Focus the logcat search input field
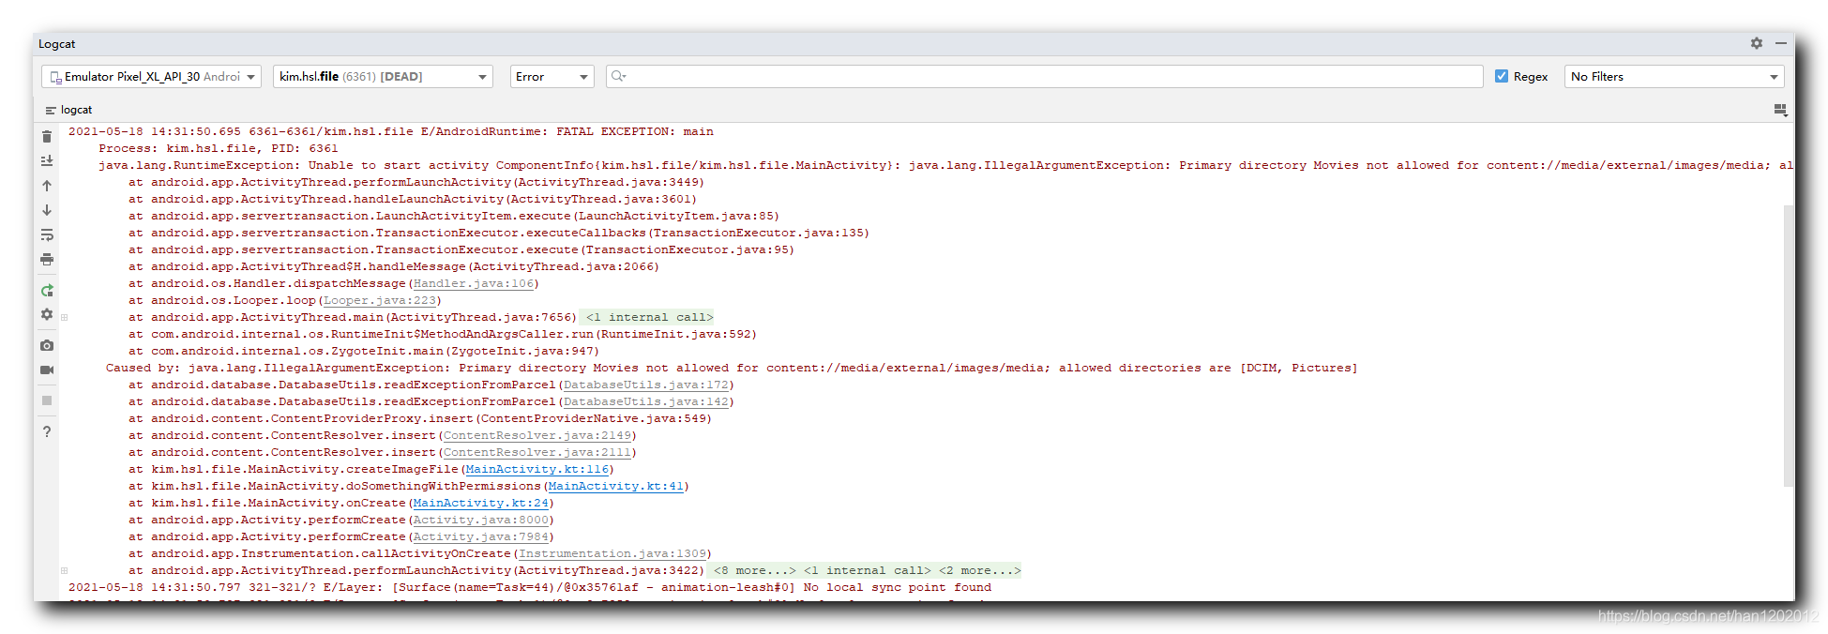This screenshot has width=1828, height=634. coord(1044,77)
